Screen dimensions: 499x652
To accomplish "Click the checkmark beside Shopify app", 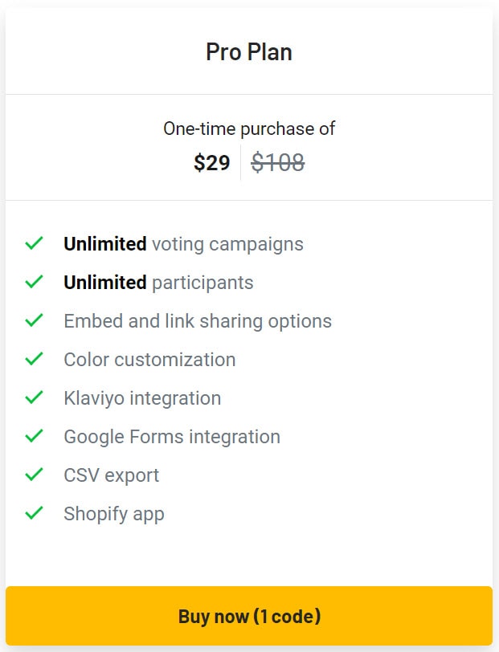I will click(35, 513).
